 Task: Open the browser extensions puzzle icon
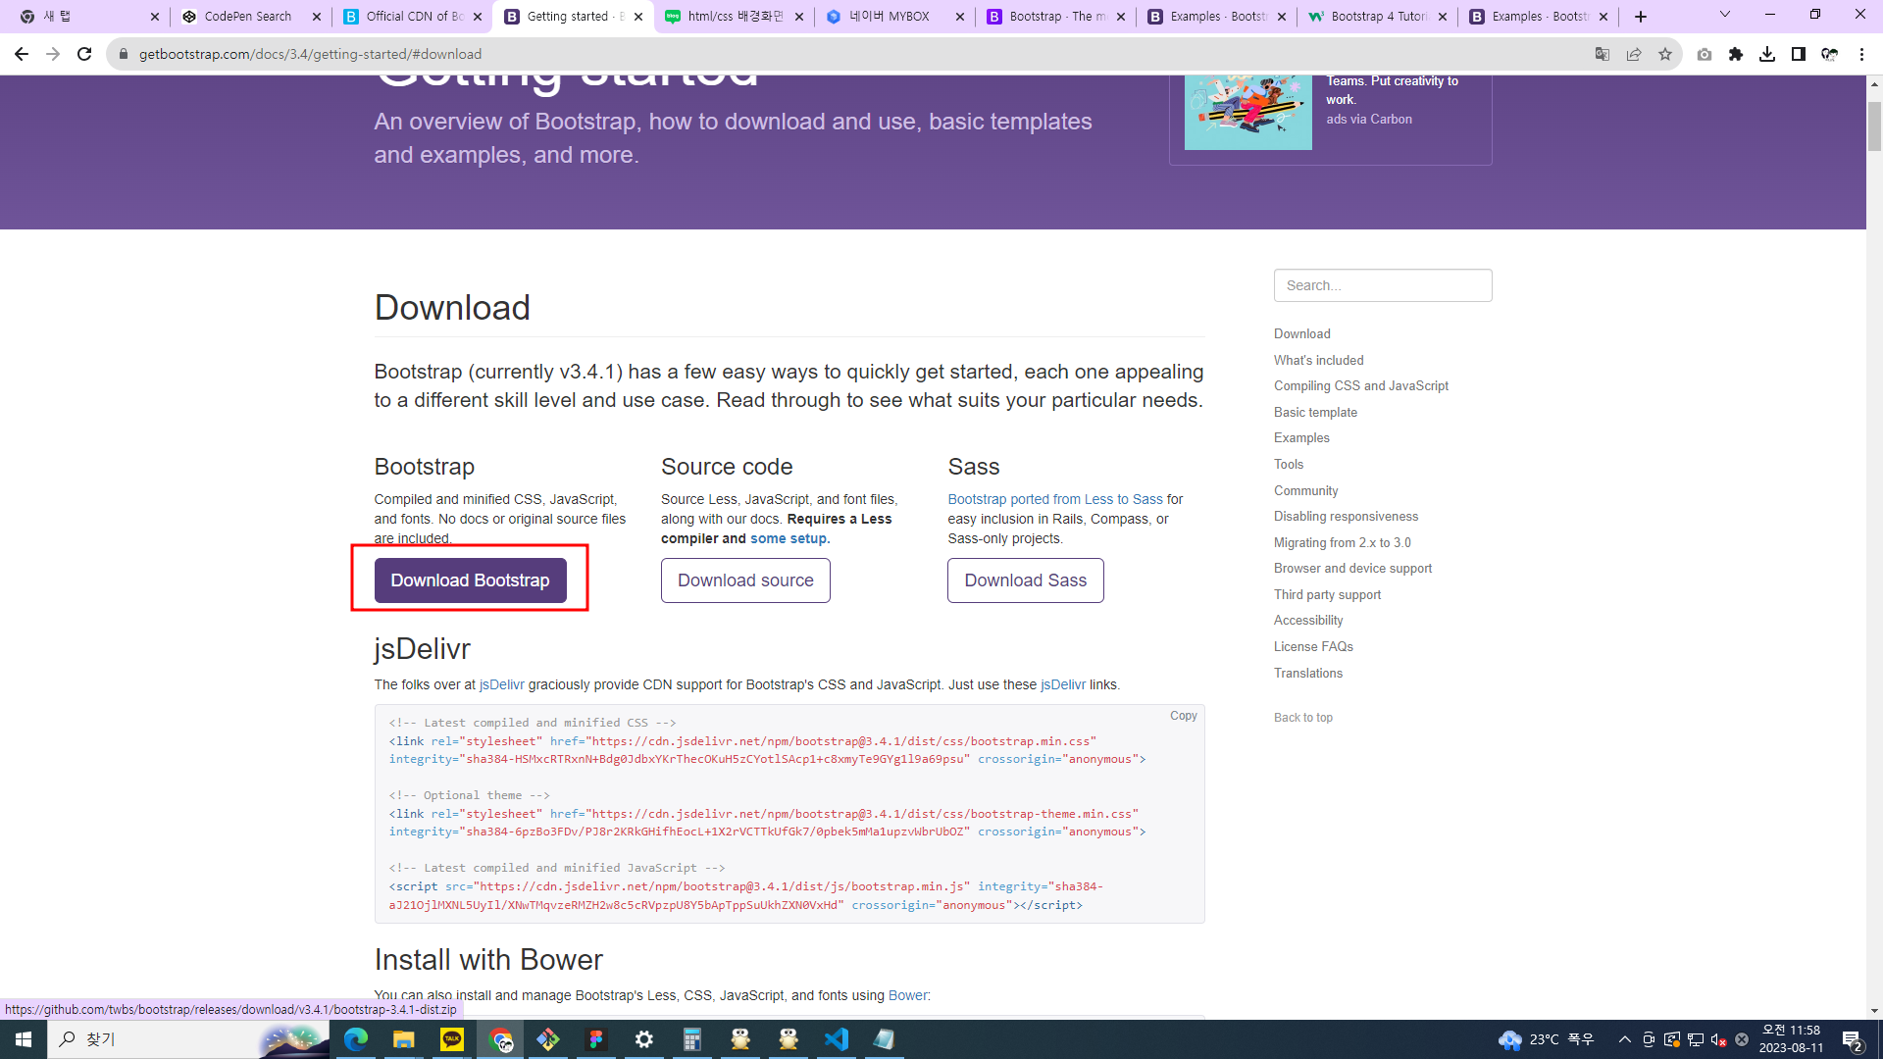pos(1736,54)
